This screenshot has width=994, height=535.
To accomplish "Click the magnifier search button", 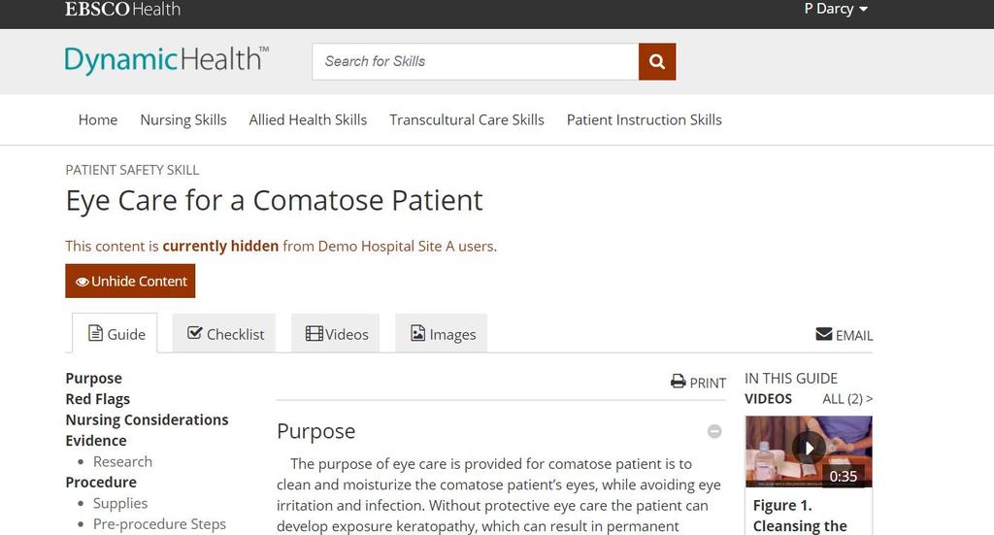I will pyautogui.click(x=657, y=61).
